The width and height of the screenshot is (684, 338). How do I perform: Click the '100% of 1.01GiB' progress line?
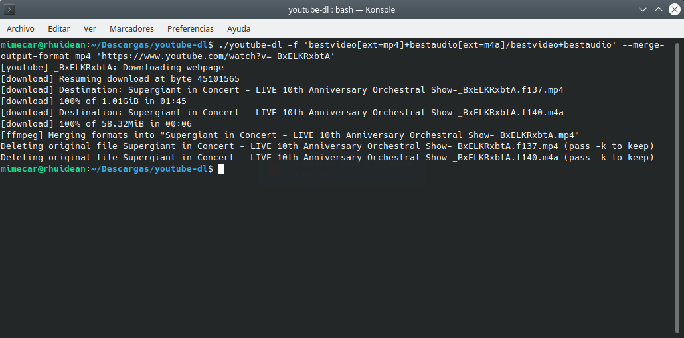pos(94,101)
